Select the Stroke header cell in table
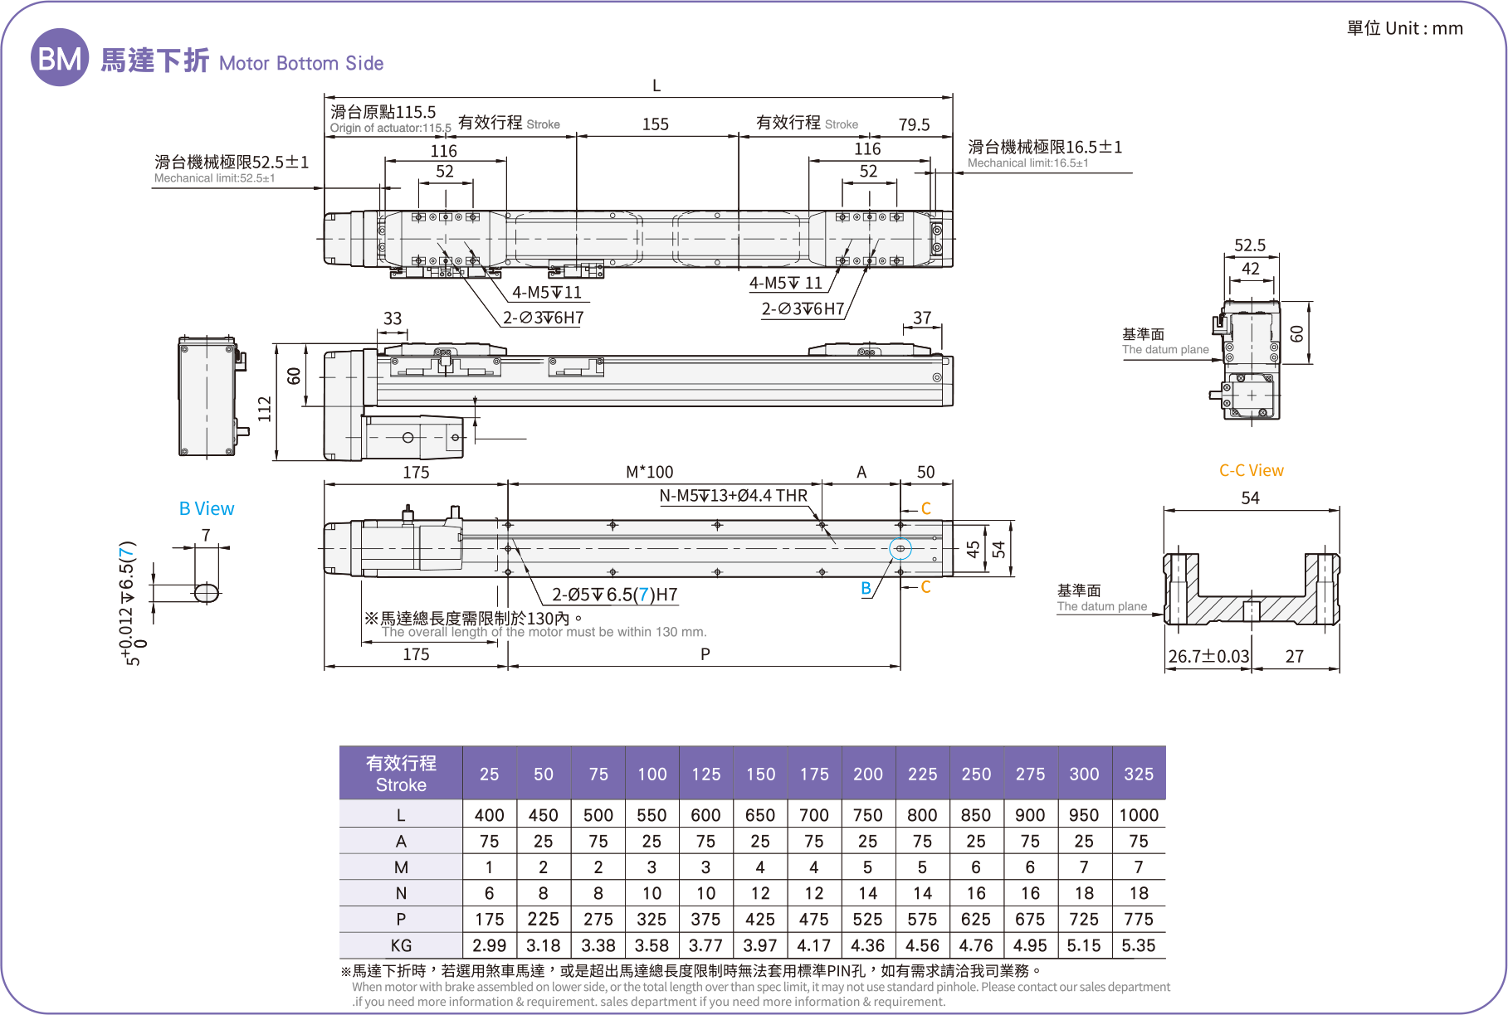Screen dimensions: 1508x1015 pos(401,773)
